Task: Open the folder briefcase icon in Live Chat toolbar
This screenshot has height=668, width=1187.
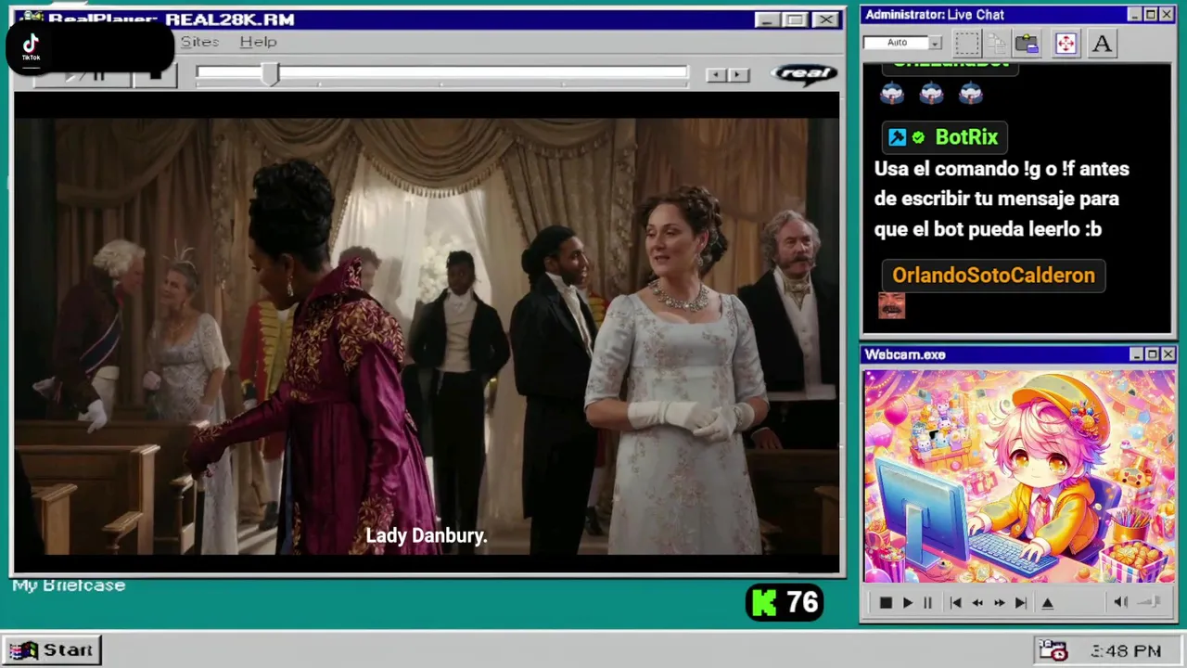Action: [x=1027, y=43]
